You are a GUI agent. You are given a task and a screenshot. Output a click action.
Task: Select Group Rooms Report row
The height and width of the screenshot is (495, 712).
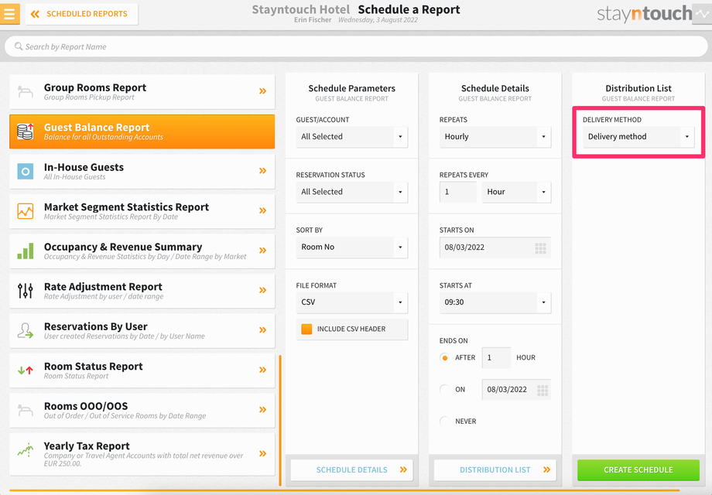click(142, 91)
